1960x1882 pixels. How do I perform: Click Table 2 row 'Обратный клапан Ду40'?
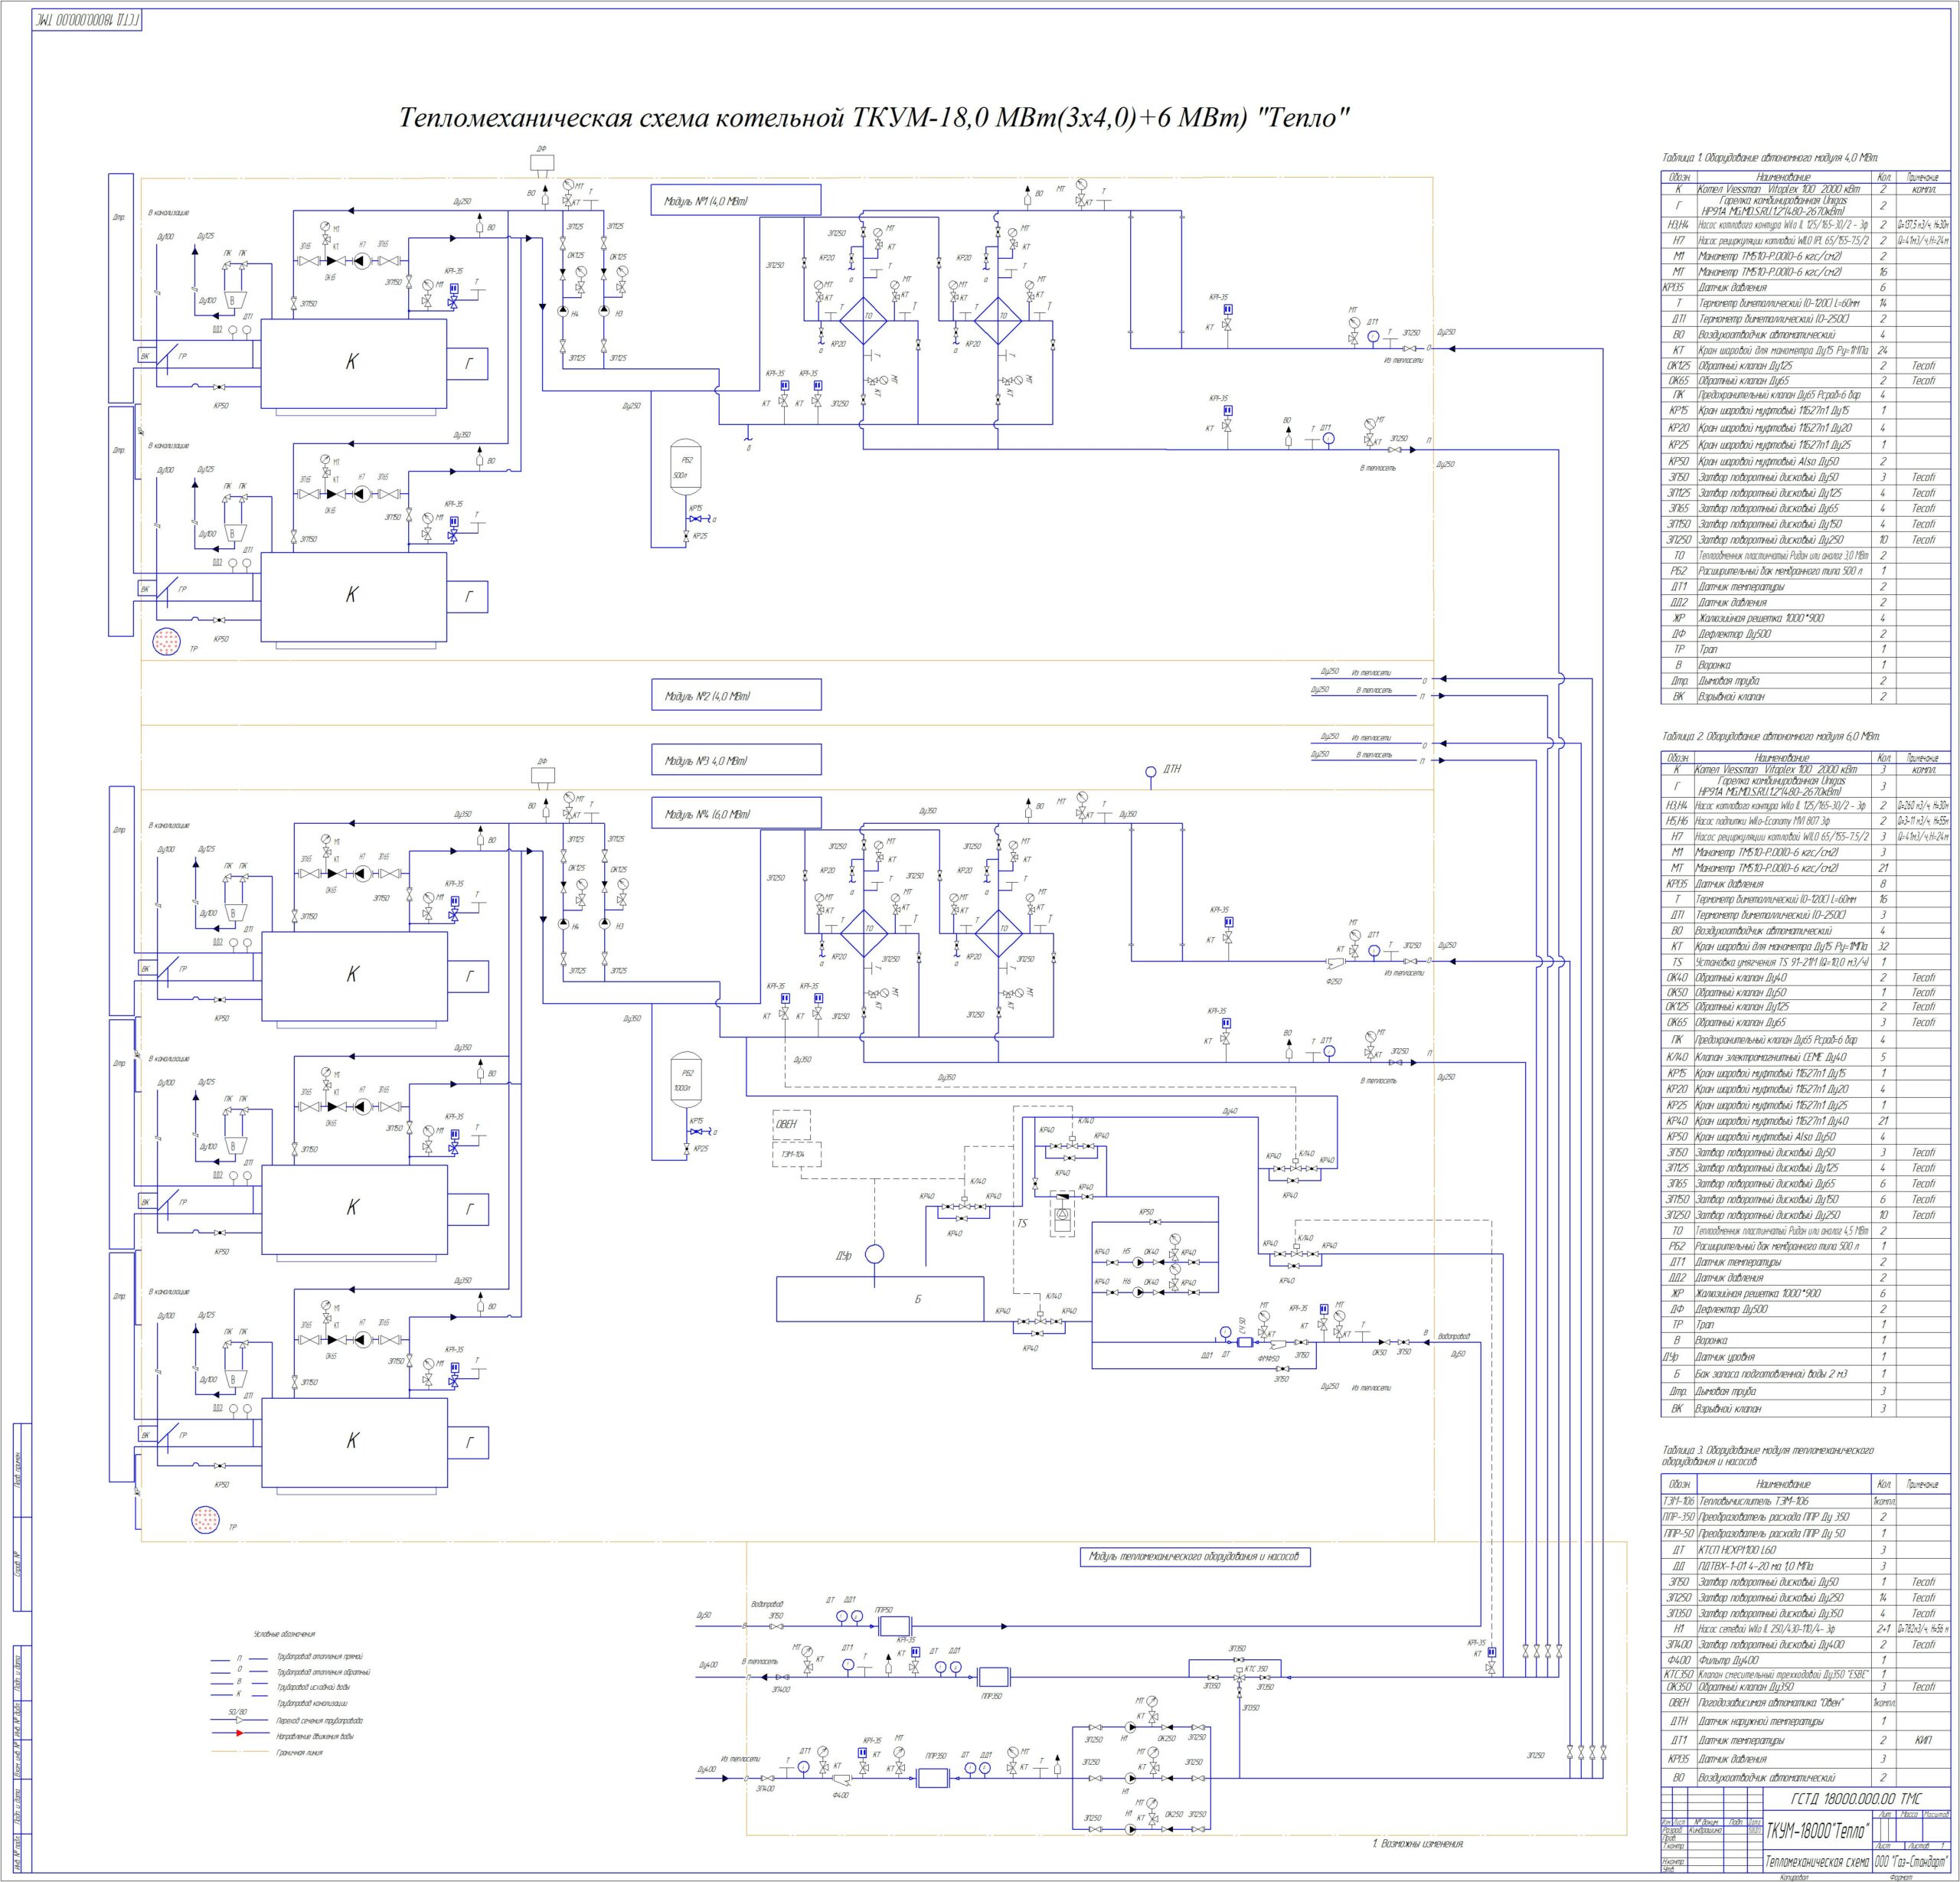pos(1806,977)
